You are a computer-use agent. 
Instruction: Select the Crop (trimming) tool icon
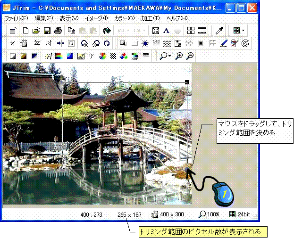click(x=13, y=43)
